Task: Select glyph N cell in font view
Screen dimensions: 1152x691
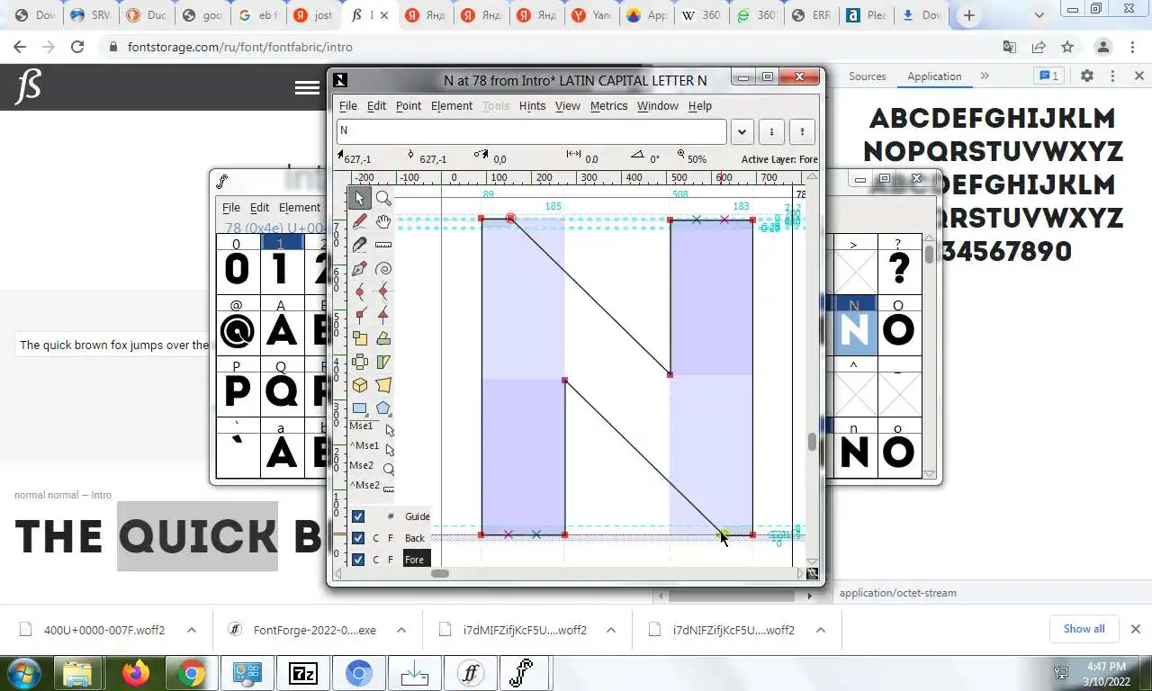Action: point(854,331)
